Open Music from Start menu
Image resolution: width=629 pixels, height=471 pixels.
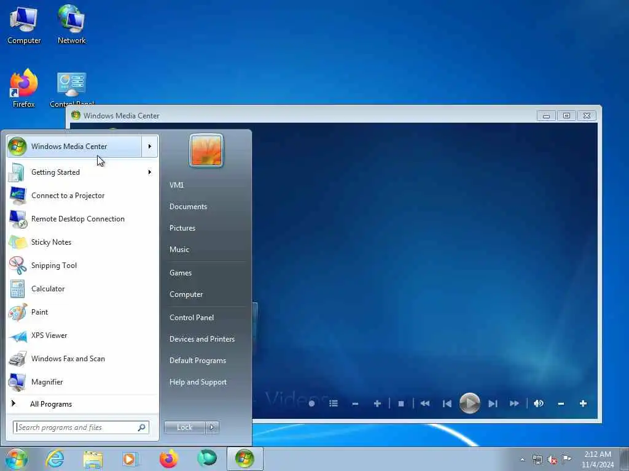coord(179,250)
